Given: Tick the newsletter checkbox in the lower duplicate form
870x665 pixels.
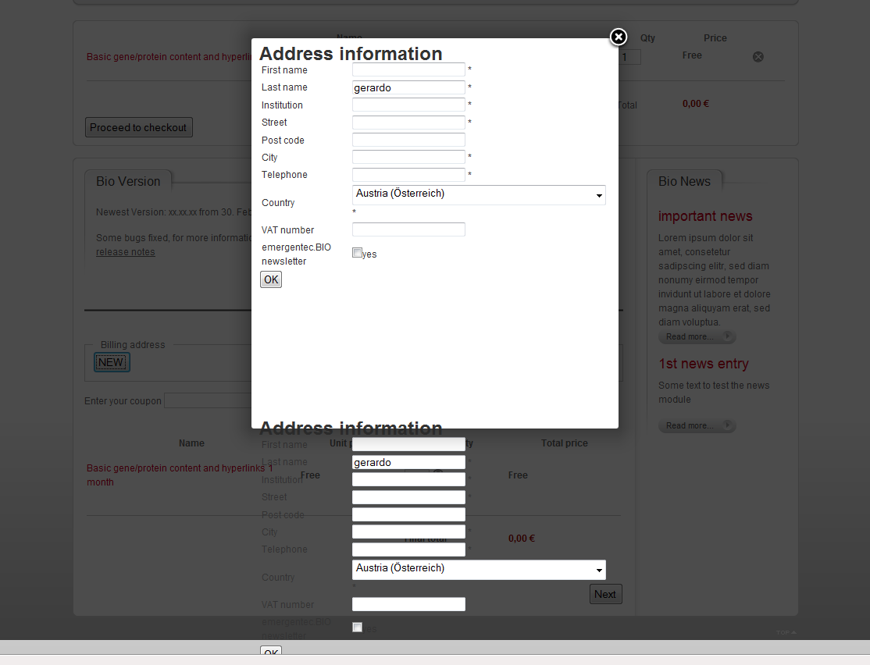Looking at the screenshot, I should [358, 628].
